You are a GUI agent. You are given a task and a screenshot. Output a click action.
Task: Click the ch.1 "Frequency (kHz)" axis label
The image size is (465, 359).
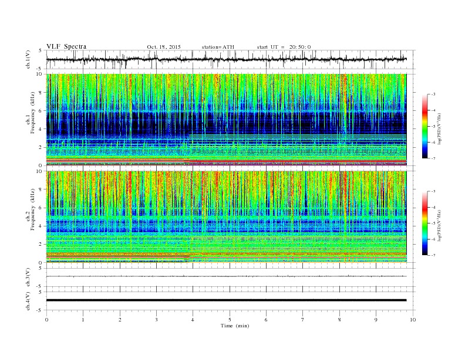pos(33,113)
